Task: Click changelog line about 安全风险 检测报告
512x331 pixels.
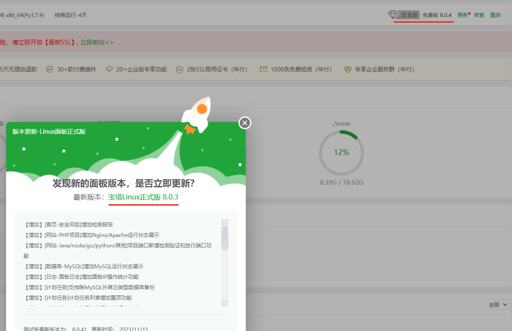Action: tap(68, 225)
